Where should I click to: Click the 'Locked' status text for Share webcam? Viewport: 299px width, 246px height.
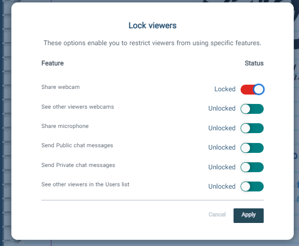[225, 89]
